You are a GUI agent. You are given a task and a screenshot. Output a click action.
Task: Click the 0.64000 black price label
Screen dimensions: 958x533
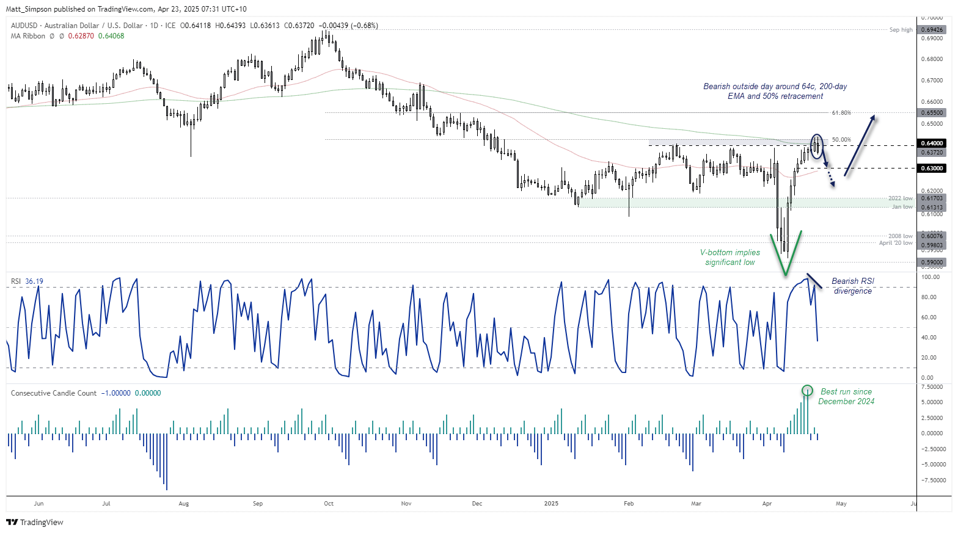coord(932,143)
